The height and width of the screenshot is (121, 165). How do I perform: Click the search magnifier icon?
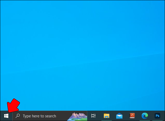18,116
